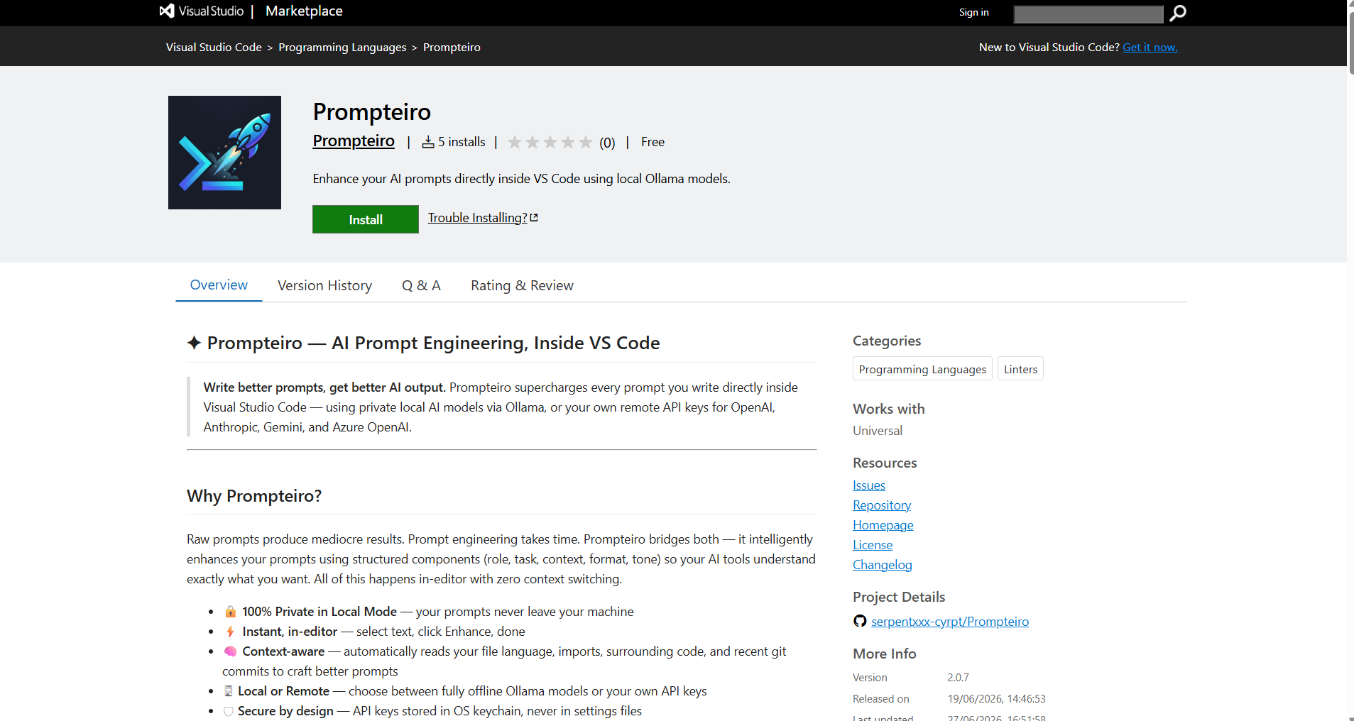The image size is (1354, 721).
Task: Go to Visual Studio Code breadcrumb
Action: [x=214, y=47]
